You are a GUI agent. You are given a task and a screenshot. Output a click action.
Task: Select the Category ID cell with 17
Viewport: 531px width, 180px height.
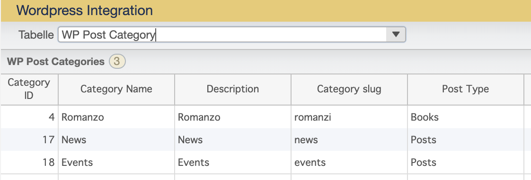[29, 139]
